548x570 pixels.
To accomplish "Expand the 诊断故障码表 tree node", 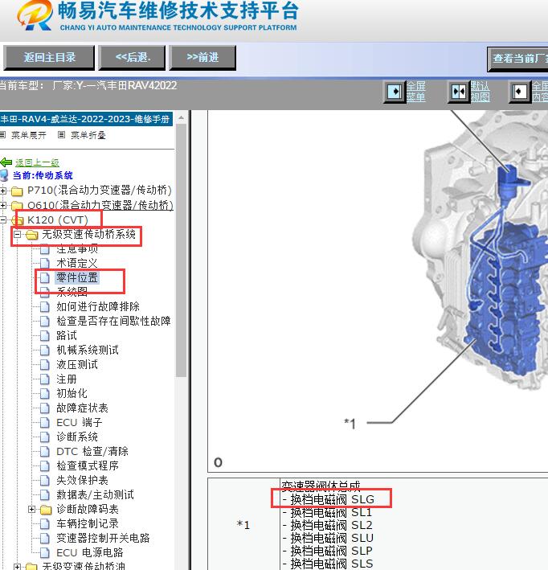I will 32,510.
